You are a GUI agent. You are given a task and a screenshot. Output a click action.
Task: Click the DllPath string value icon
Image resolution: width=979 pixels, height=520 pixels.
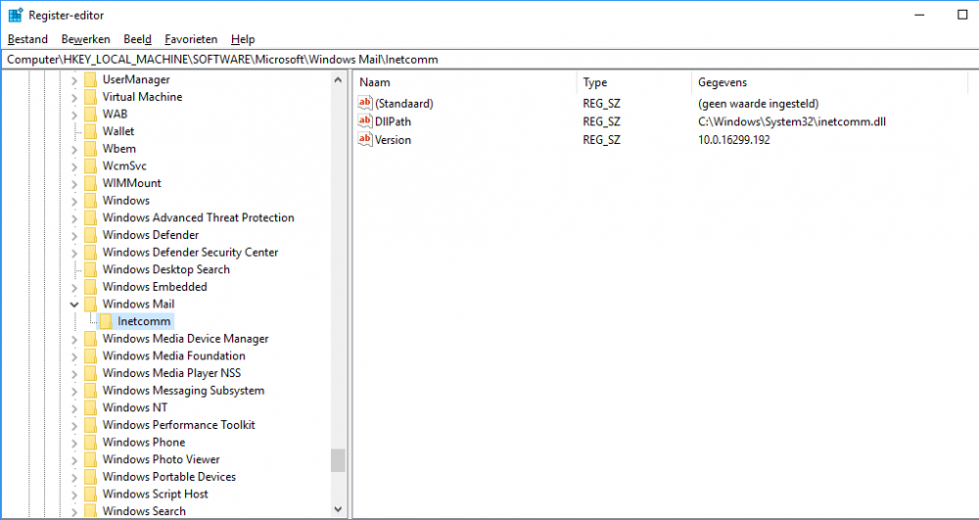(x=366, y=121)
